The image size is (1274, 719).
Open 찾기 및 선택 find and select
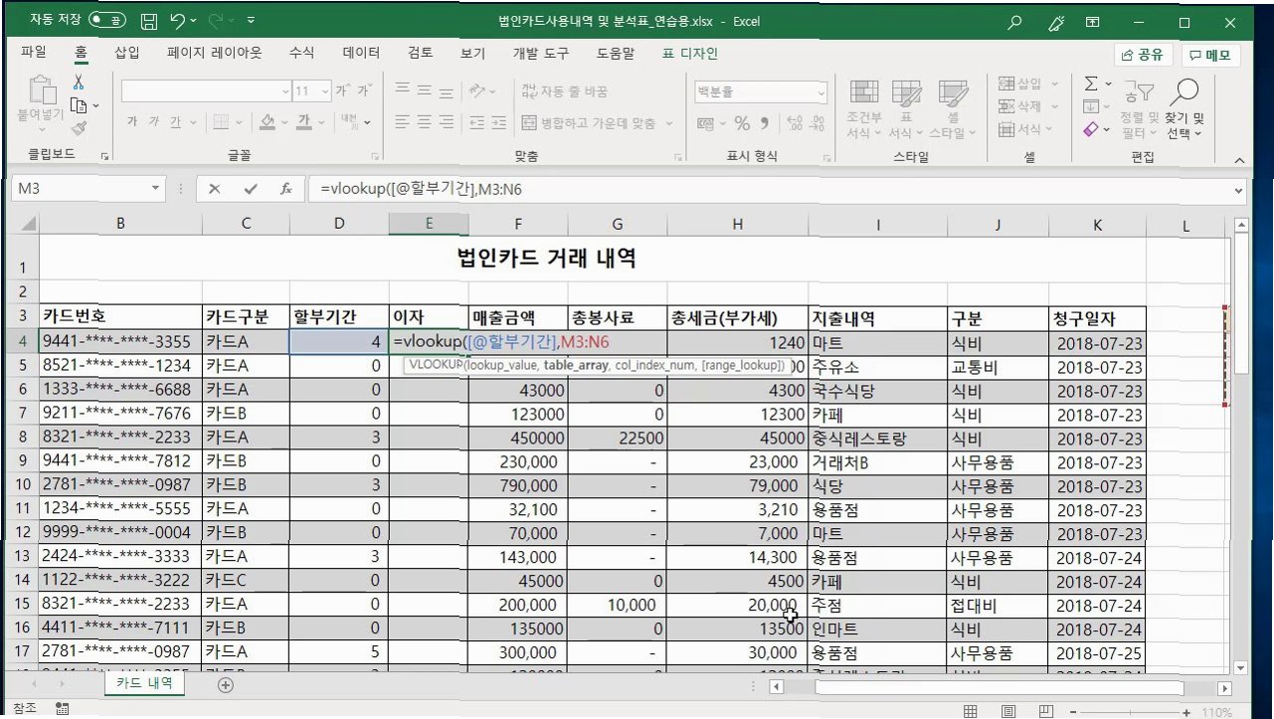click(1184, 109)
